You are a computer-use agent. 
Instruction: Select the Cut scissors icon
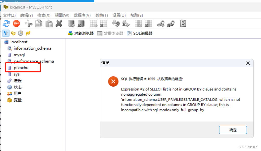29,24
